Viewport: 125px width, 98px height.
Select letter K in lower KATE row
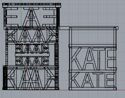click(76, 80)
